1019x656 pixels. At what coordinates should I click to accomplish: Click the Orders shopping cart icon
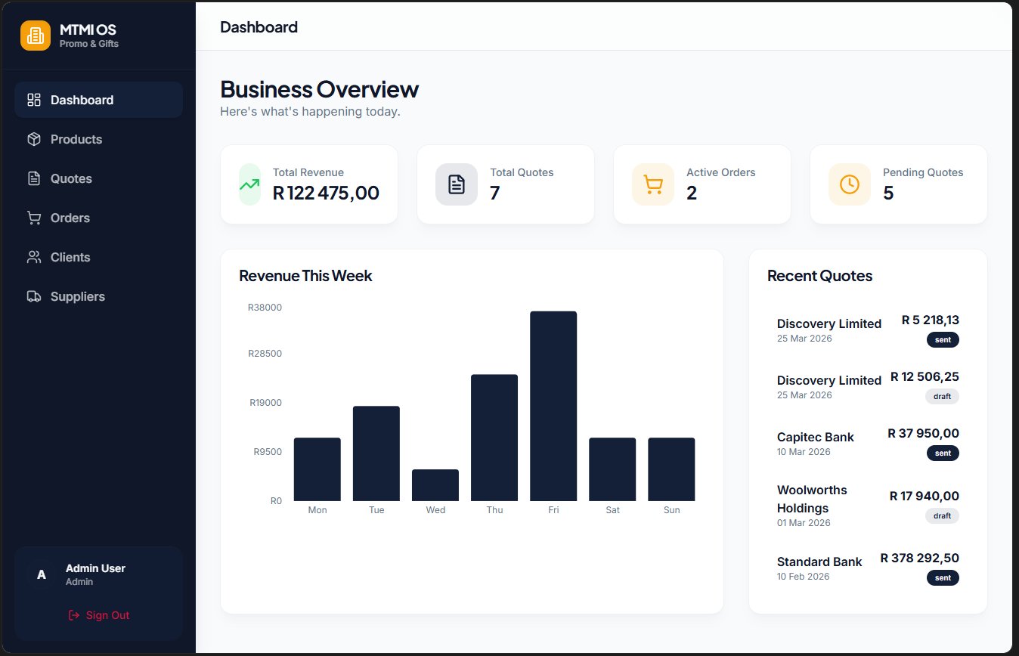(x=33, y=218)
